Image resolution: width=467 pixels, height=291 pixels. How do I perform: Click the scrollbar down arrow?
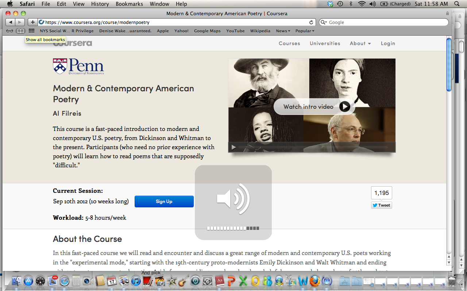(449, 263)
